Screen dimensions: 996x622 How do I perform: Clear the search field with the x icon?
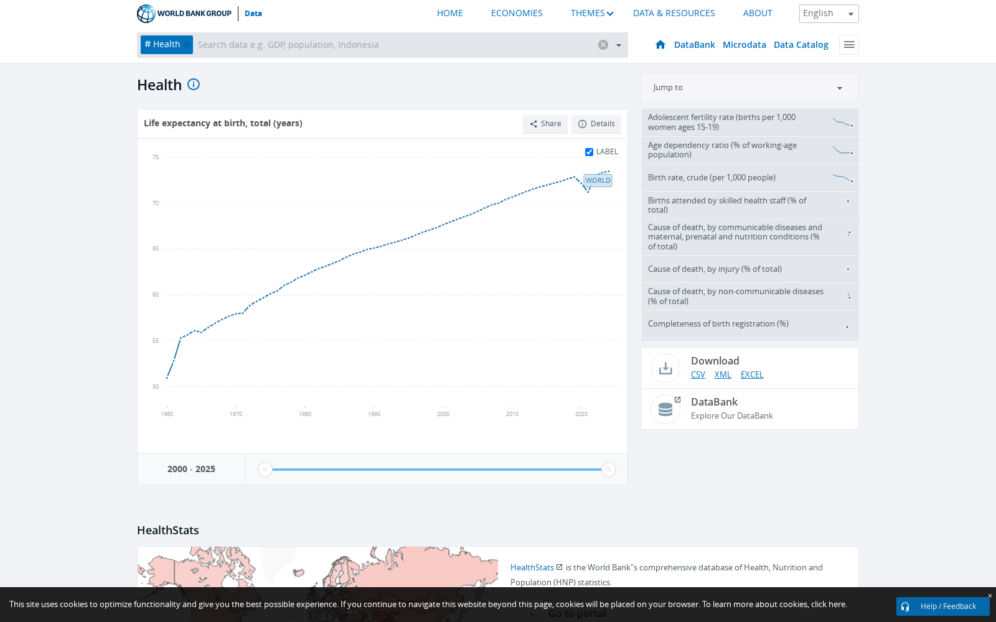(603, 45)
